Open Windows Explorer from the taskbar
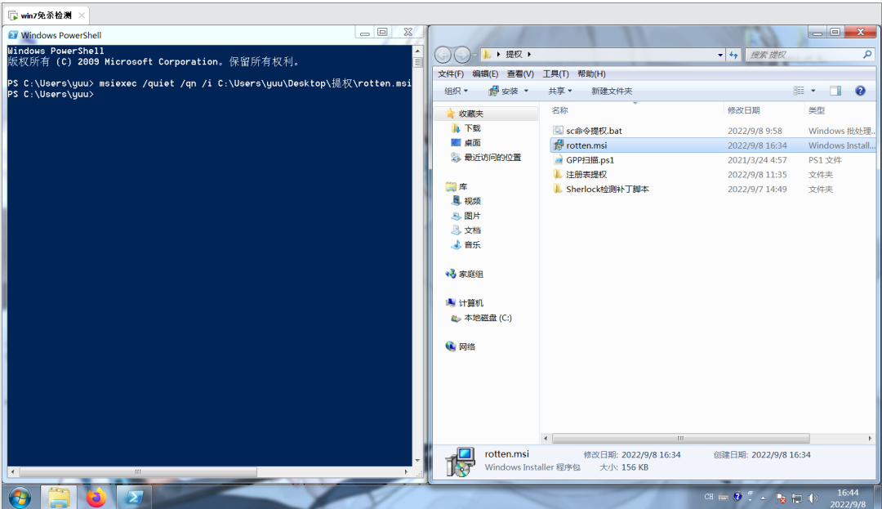The image size is (882, 509). tap(58, 496)
